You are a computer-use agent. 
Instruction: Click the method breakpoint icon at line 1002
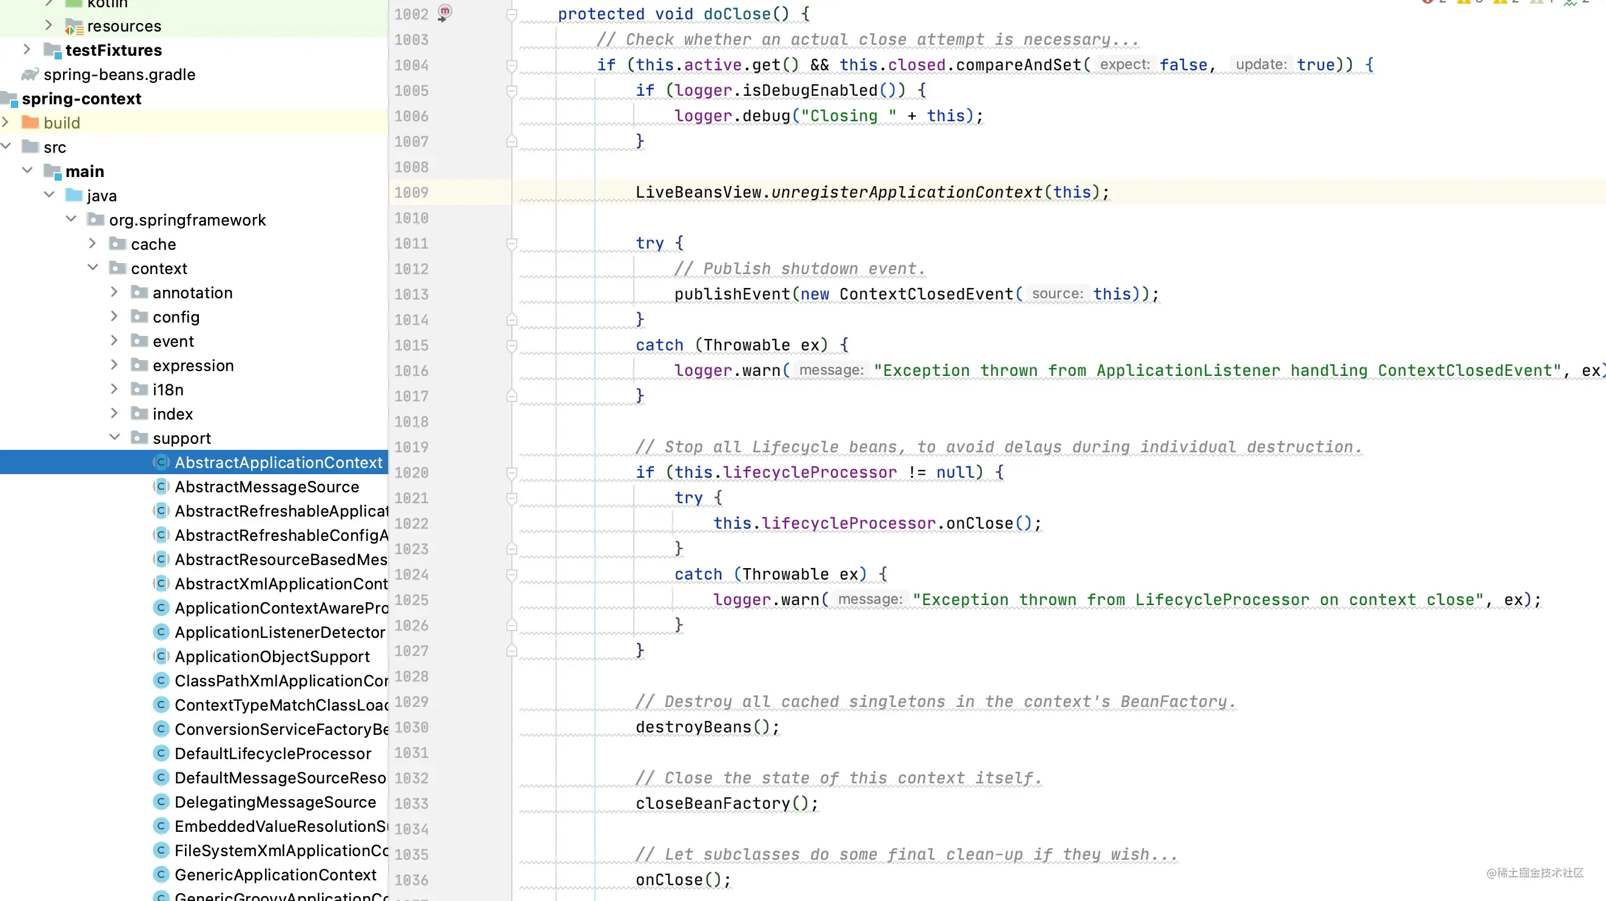pos(444,12)
